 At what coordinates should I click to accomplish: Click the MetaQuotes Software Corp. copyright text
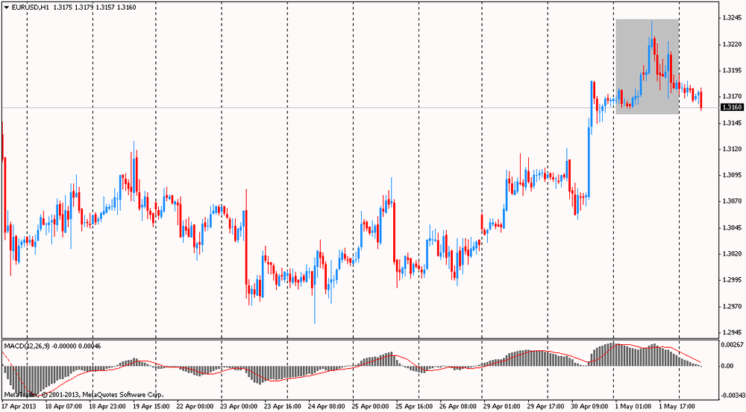(84, 394)
